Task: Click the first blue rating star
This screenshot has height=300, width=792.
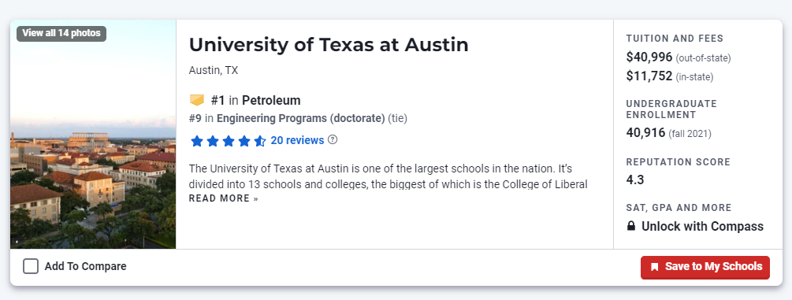Action: pos(197,141)
